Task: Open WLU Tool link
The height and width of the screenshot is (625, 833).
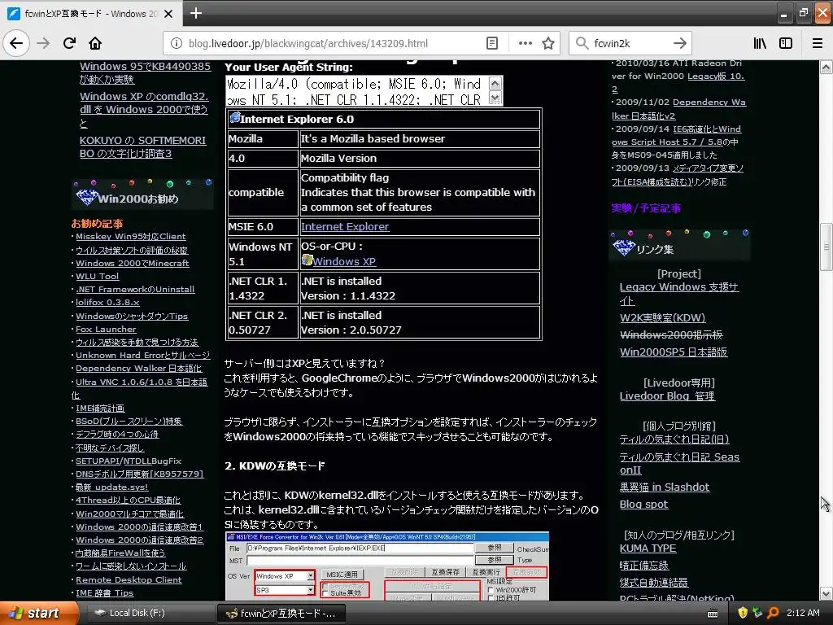Action: click(x=98, y=277)
